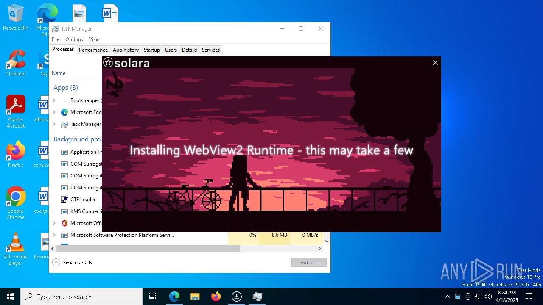Screen dimensions: 543x305
Task: Switch to the Processes tab
Action: point(63,50)
